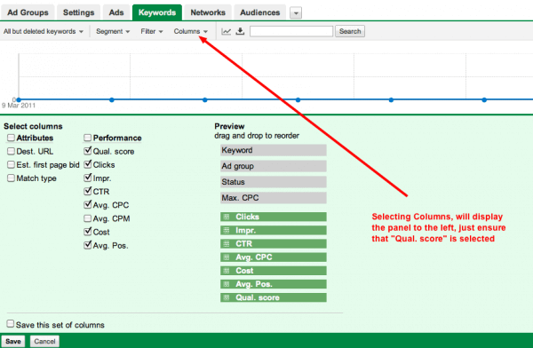Select the Clicks preview column bar
This screenshot has width=533, height=348.
click(274, 217)
